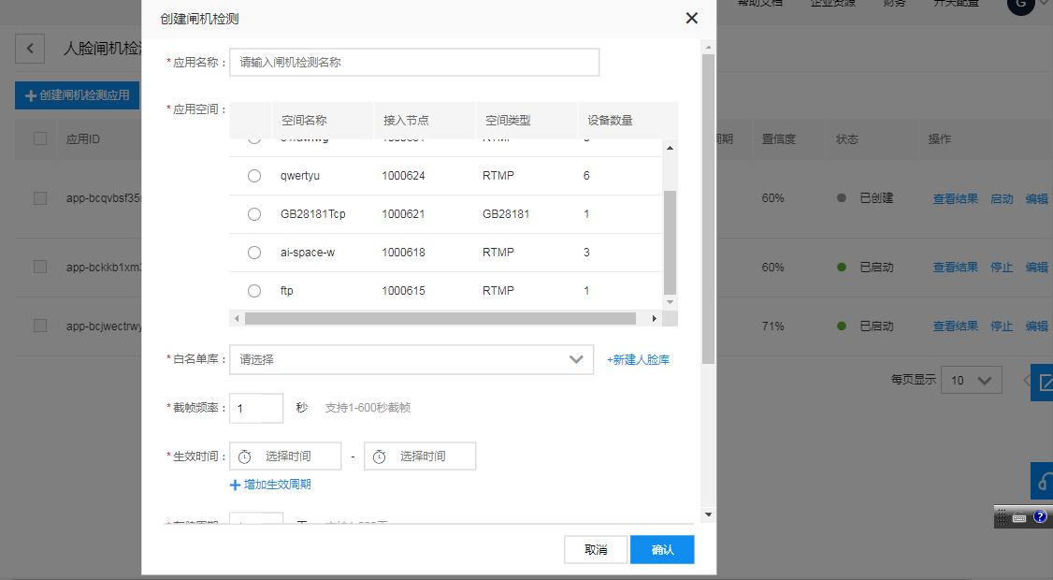The image size is (1053, 580).
Task: Click the back arrow button on background page
Action: [x=30, y=49]
